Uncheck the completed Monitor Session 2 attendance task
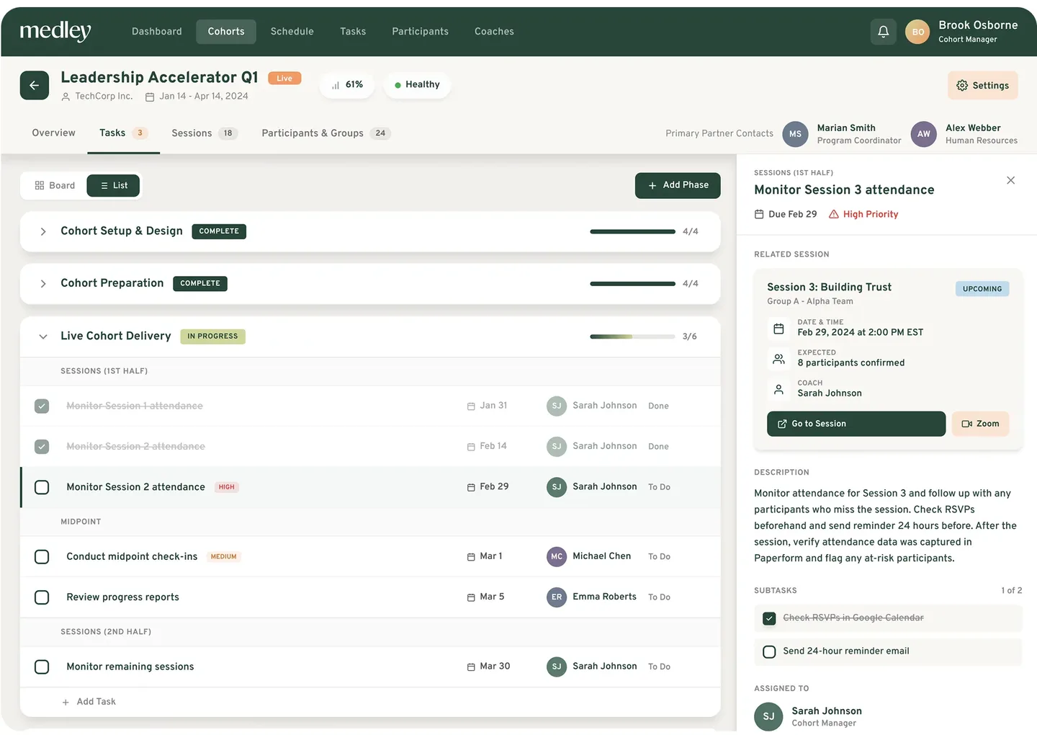This screenshot has width=1037, height=735. (42, 447)
